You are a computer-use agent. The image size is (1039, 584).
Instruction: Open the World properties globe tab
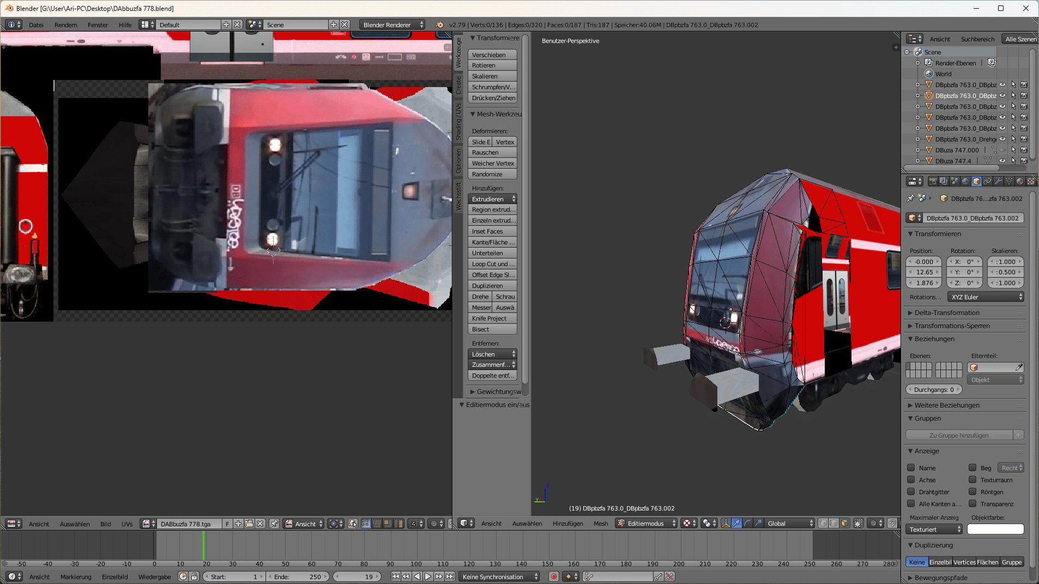click(965, 181)
